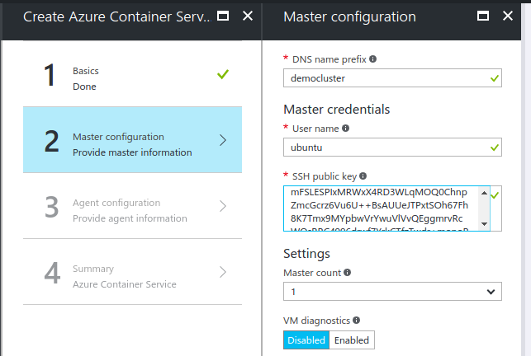Image resolution: width=531 pixels, height=356 pixels.
Task: Click 'Provide master information' subtitle
Action: point(132,152)
